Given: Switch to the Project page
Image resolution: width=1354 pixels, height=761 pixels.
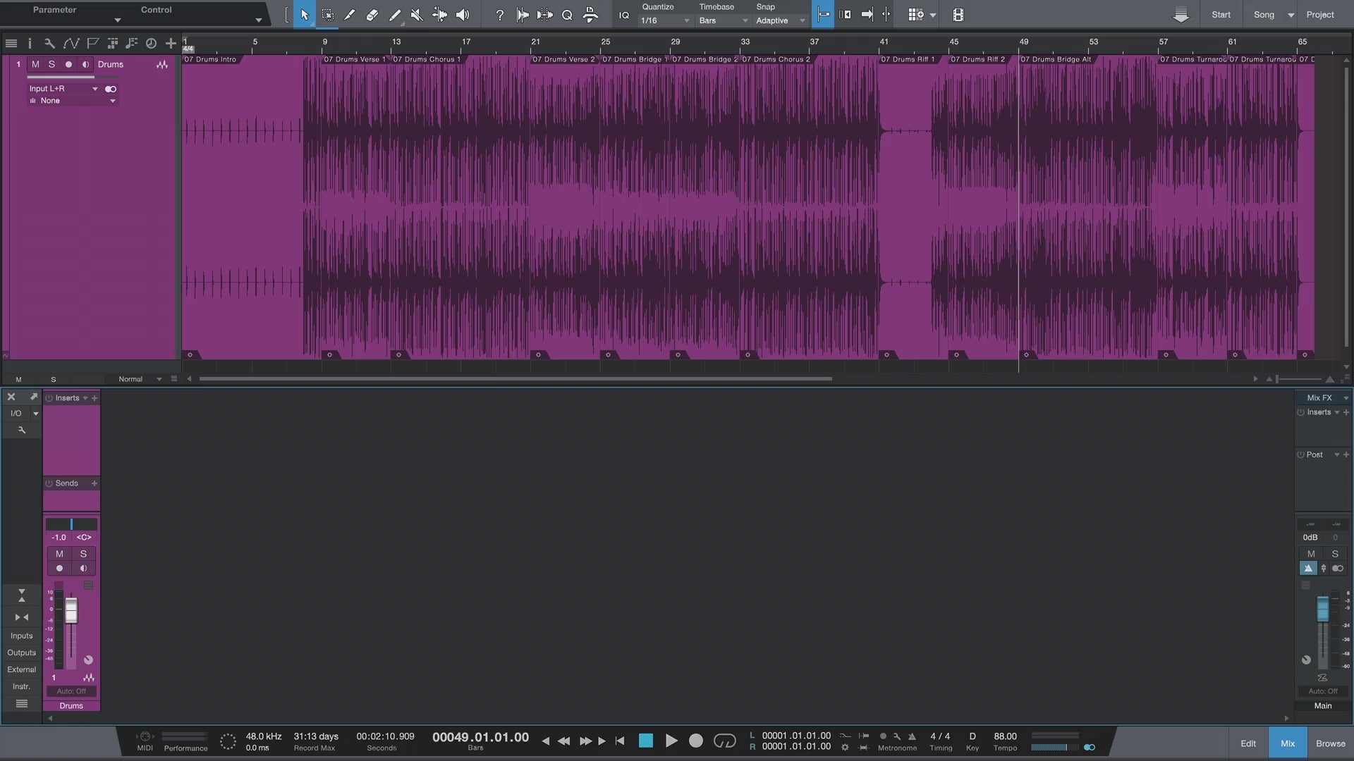Looking at the screenshot, I should (x=1320, y=15).
